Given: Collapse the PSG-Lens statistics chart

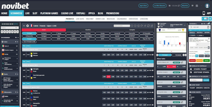Looking at the screenshot, I should 172,51.
